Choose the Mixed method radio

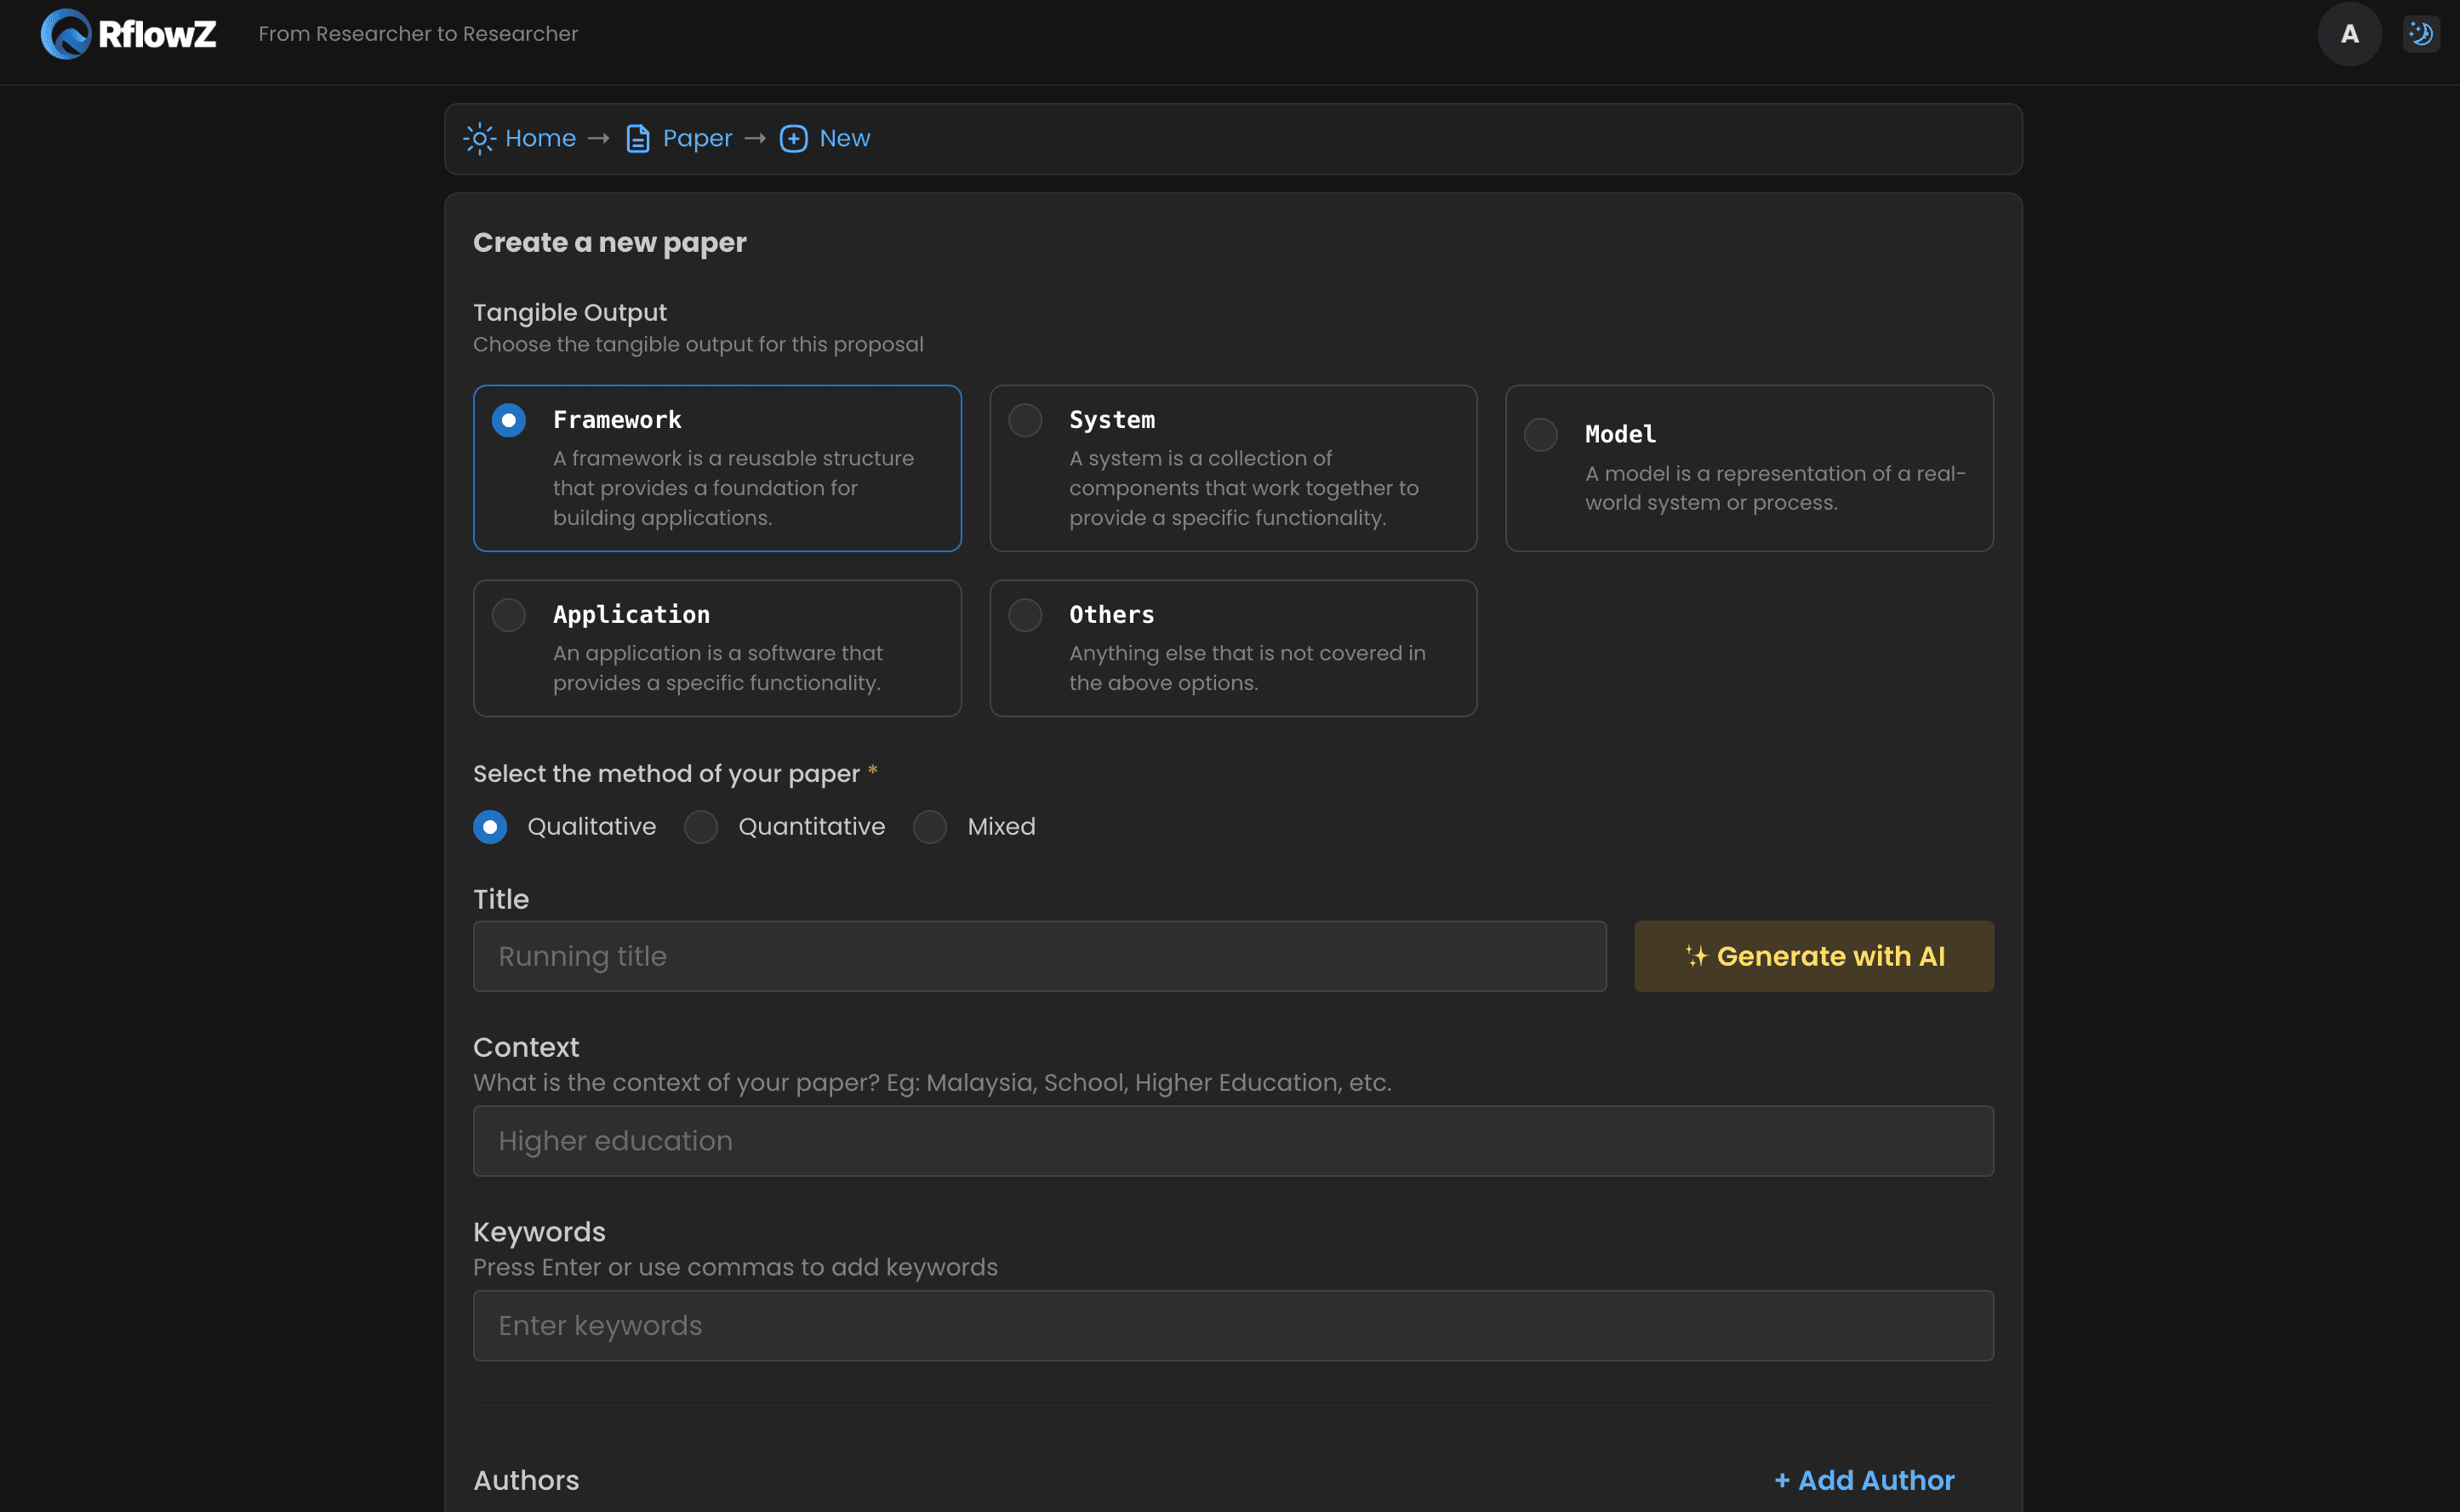(x=930, y=827)
